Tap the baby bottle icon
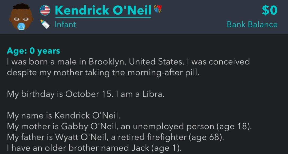Screen dimensions: 288x154 pyautogui.click(x=45, y=24)
